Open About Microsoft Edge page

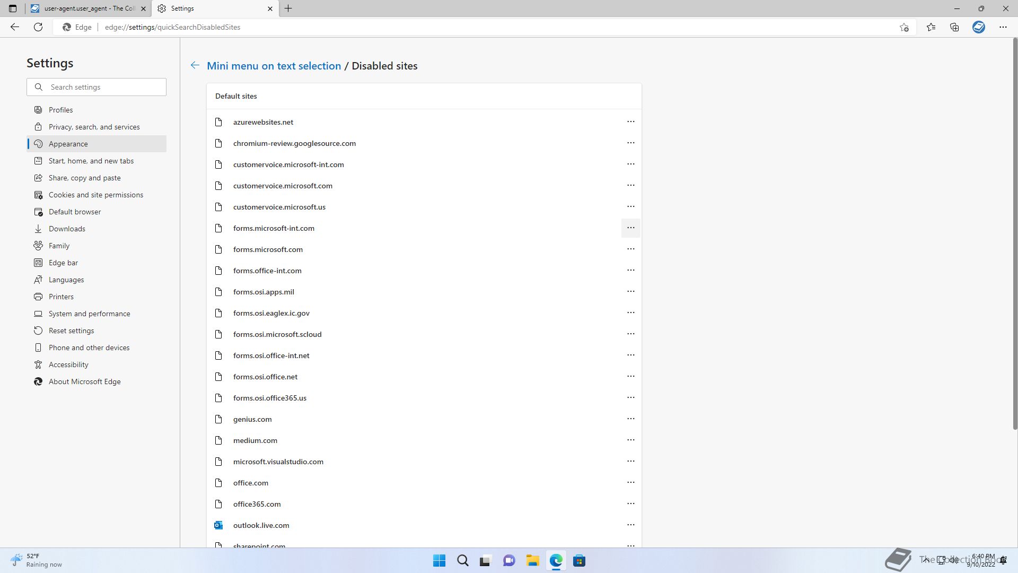(x=96, y=381)
